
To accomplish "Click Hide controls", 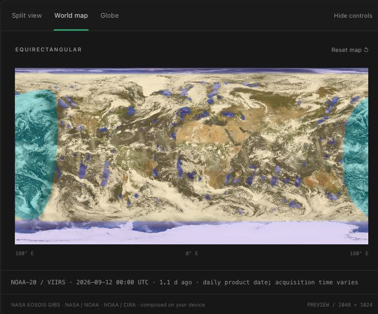I will pyautogui.click(x=353, y=15).
